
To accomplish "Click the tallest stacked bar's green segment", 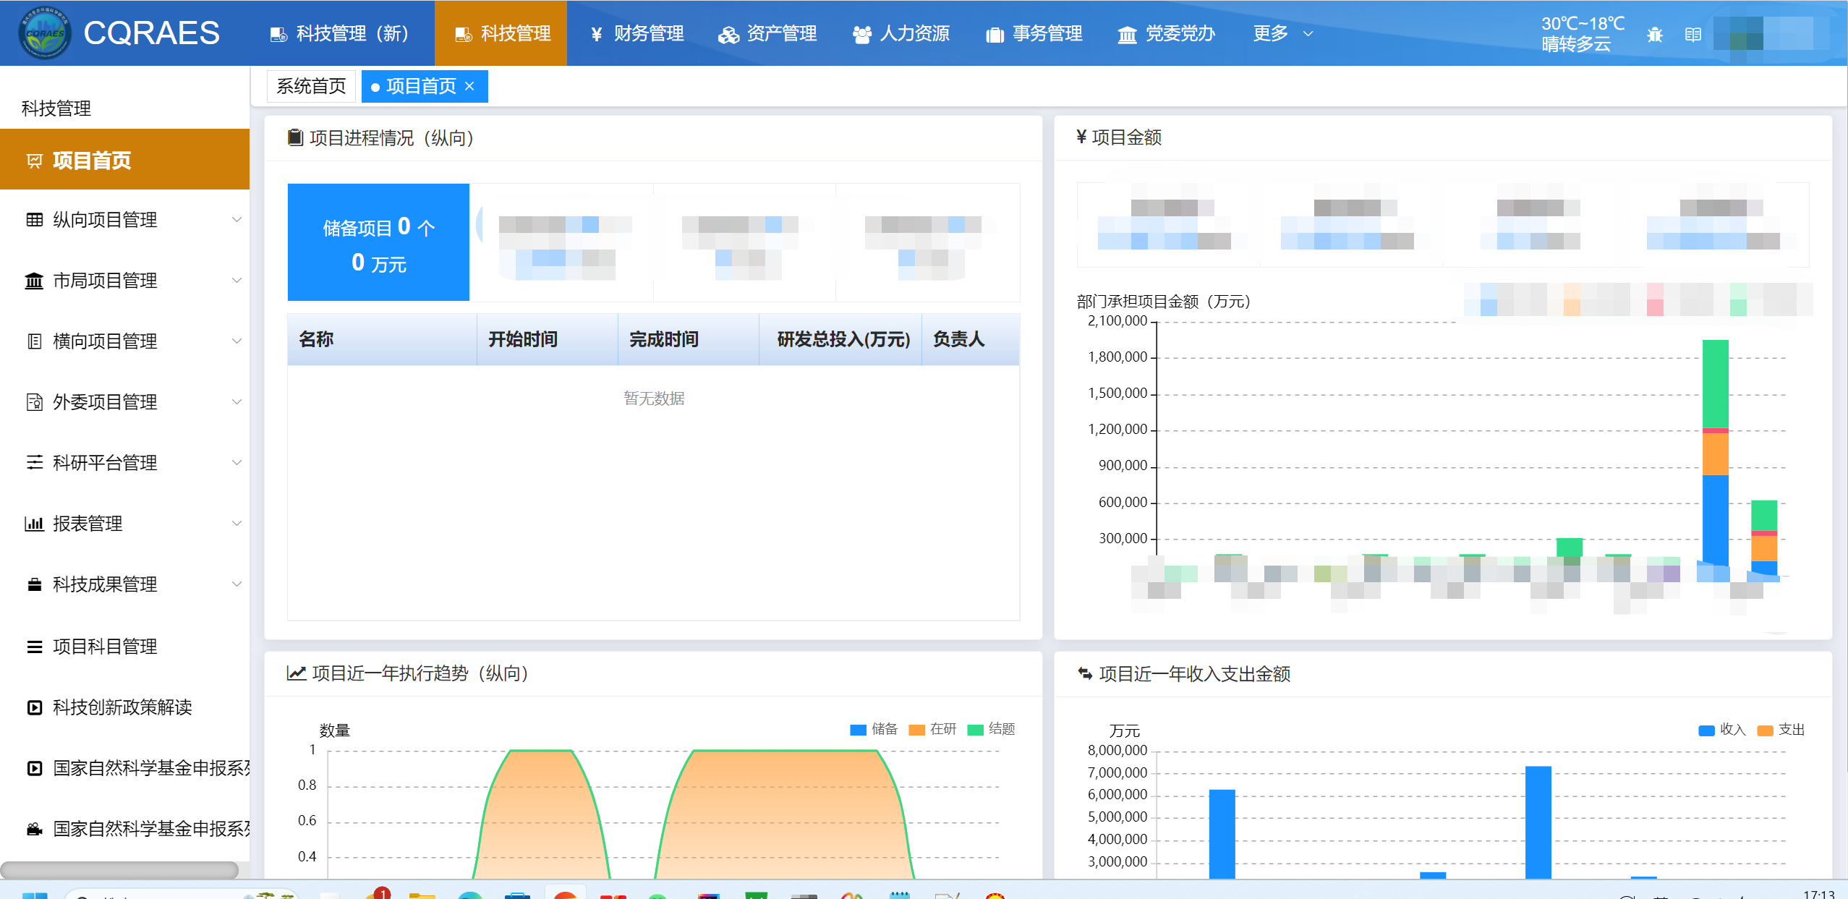I will pyautogui.click(x=1716, y=383).
